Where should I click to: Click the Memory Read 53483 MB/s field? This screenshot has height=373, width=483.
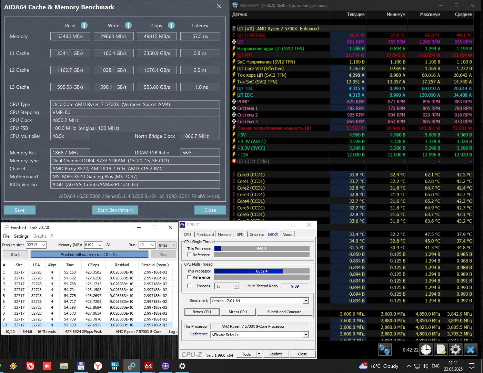(70, 36)
